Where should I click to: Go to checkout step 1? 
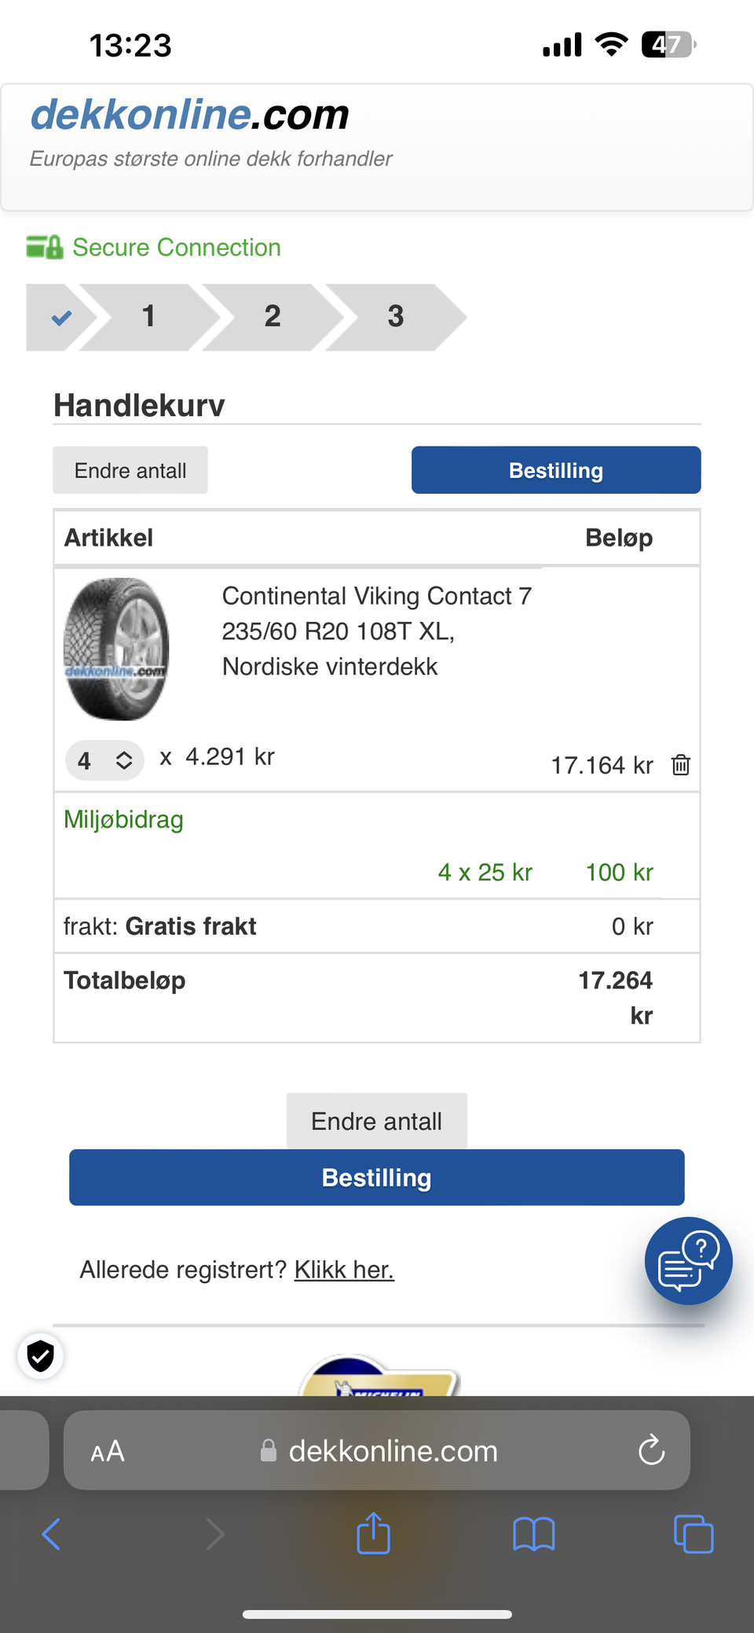(148, 317)
